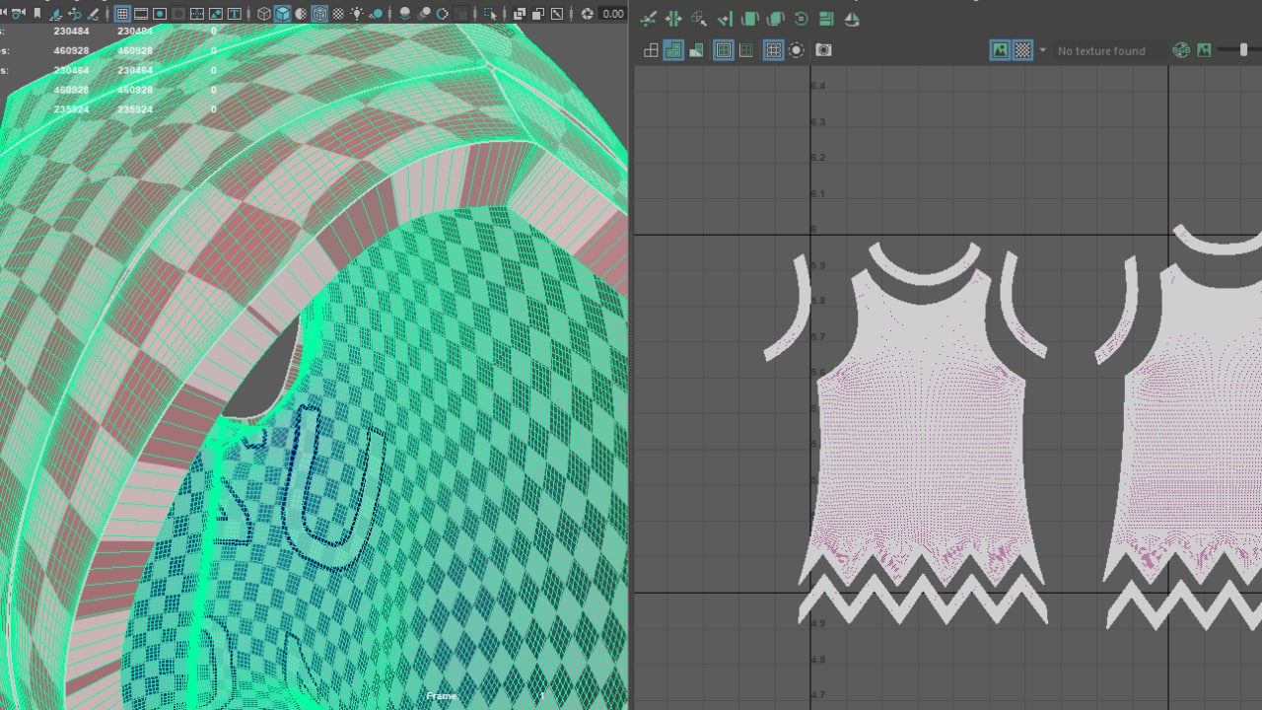Viewport: 1262px width, 710px height.
Task: Select the grease pencil tool icon
Action: 92,14
